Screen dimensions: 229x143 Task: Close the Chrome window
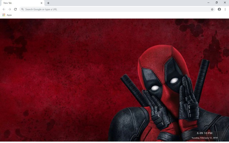(225, 3)
